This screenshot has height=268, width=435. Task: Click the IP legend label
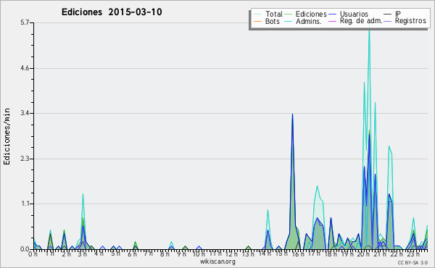pos(398,14)
